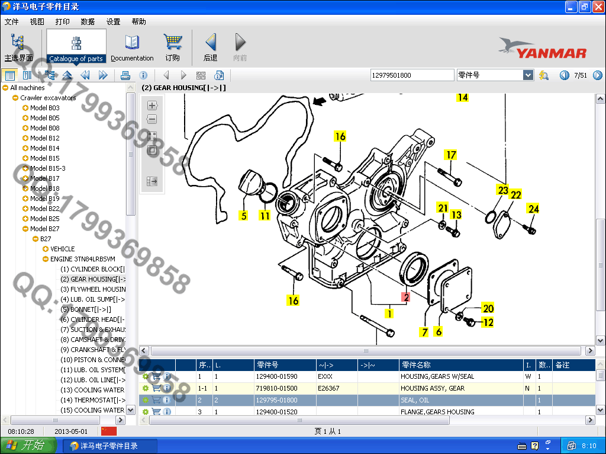Toggle the second panel layout button
Image resolution: width=606 pixels, height=454 pixels.
point(27,75)
